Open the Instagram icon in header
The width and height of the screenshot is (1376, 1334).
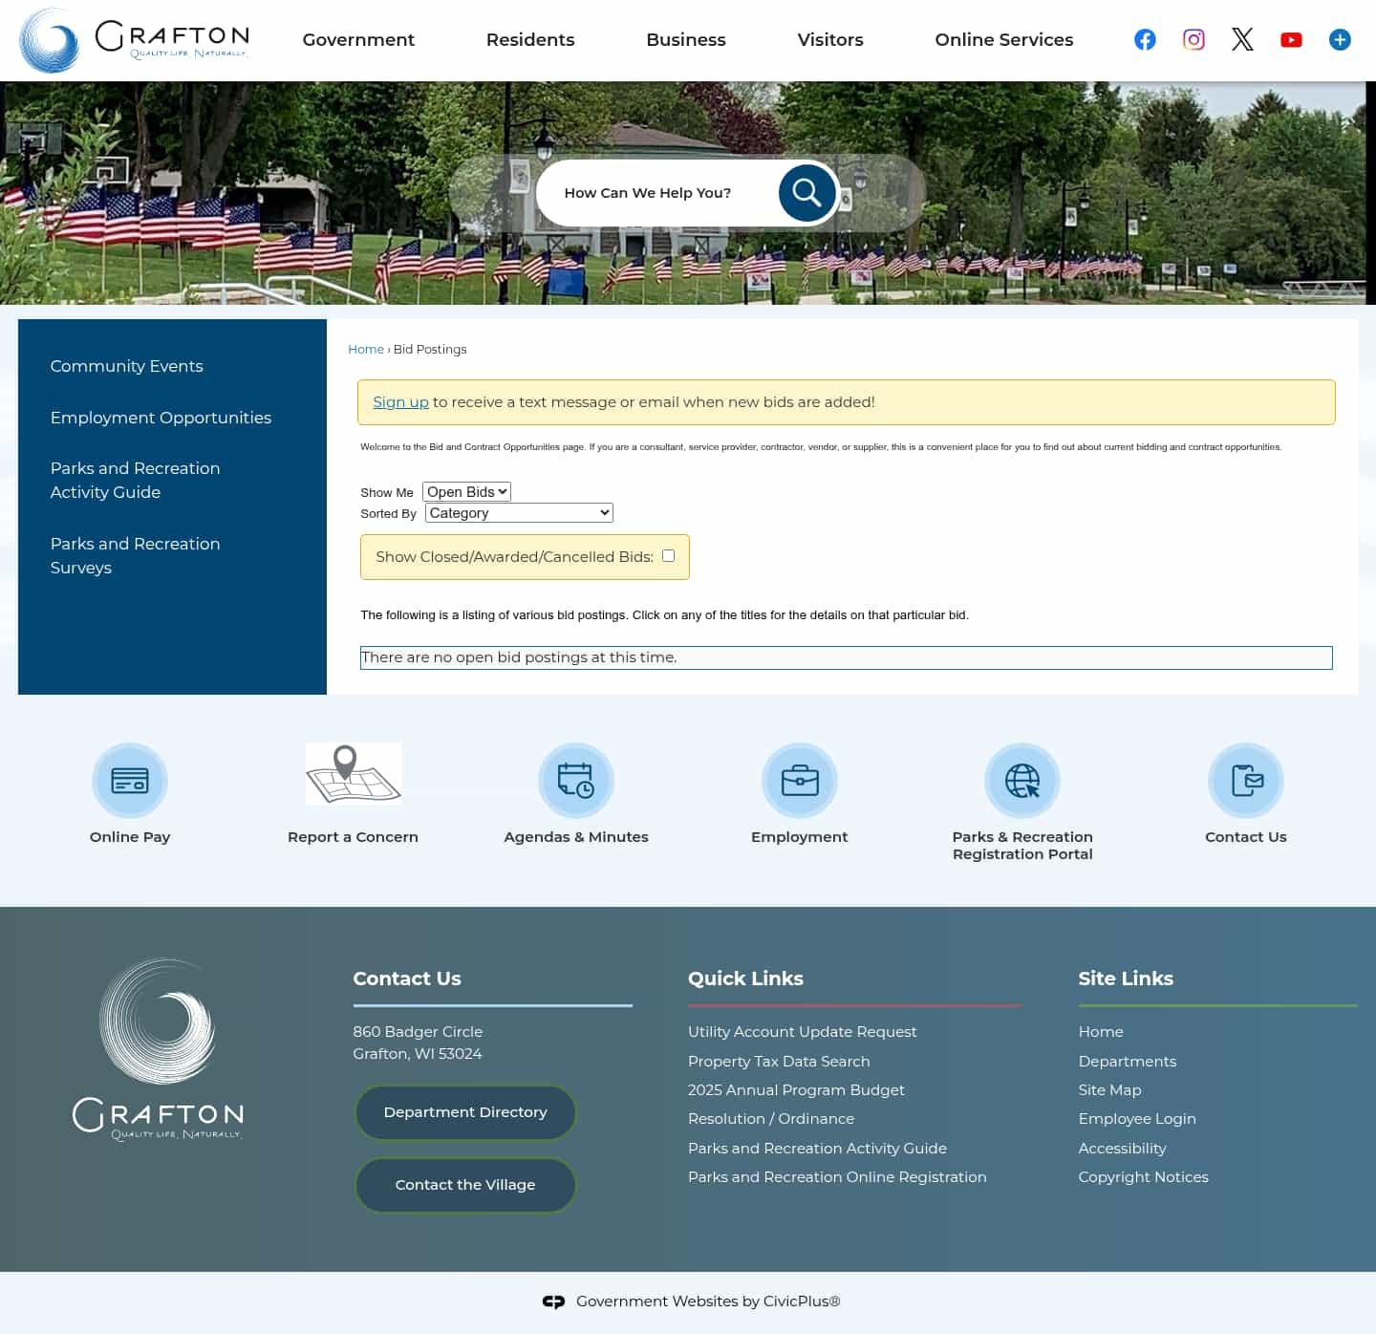[x=1193, y=39]
